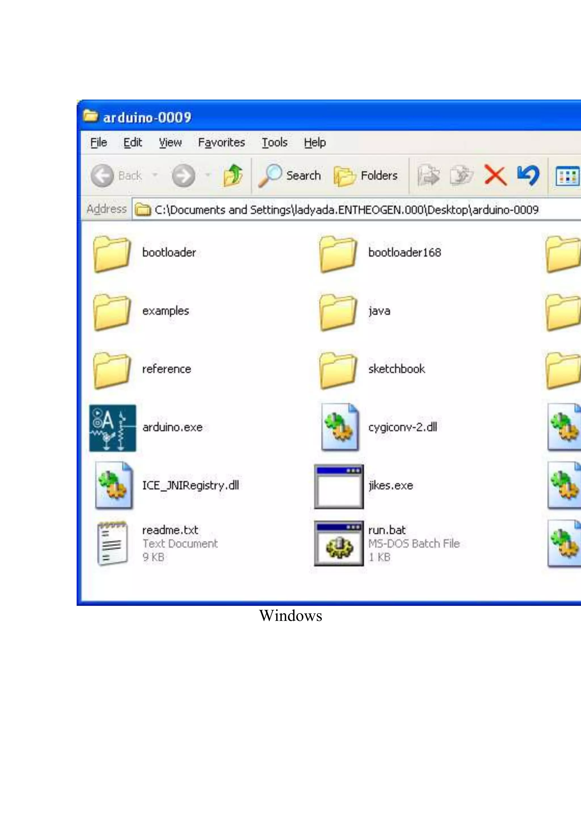
Task: Click the folder icon in the address bar
Action: tap(143, 210)
